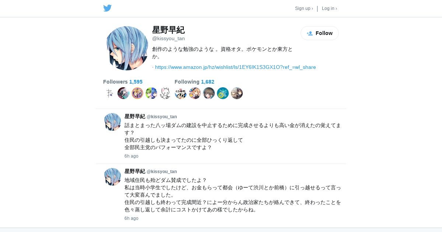Select the teal circular following avatar
The height and width of the screenshot is (232, 442).
pyautogui.click(x=223, y=93)
